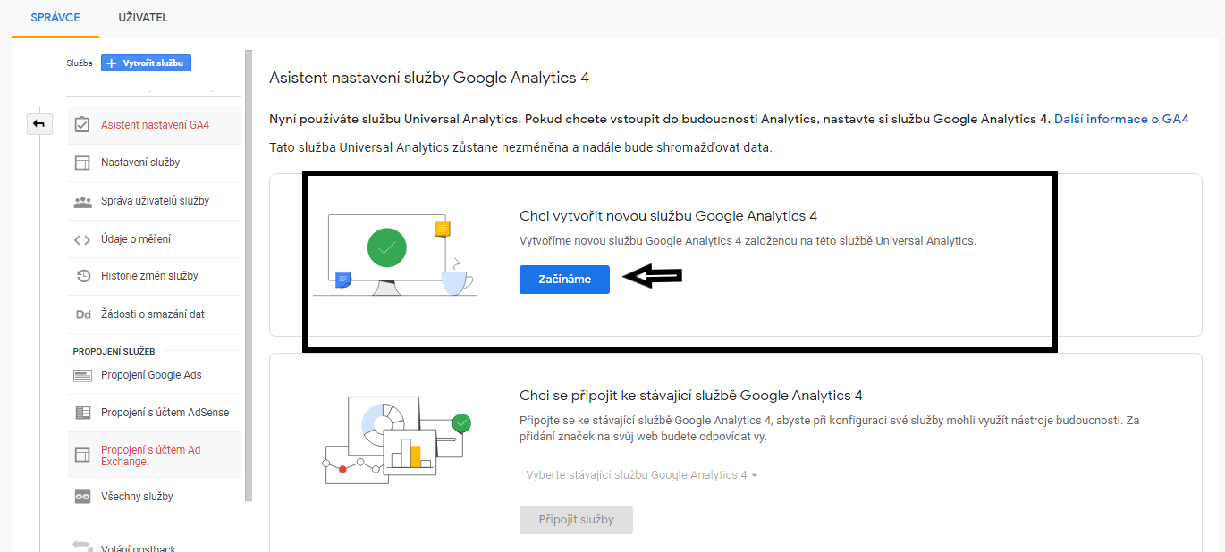Click the GA4 setup assistant checkbox icon
This screenshot has width=1225, height=552.
[82, 125]
